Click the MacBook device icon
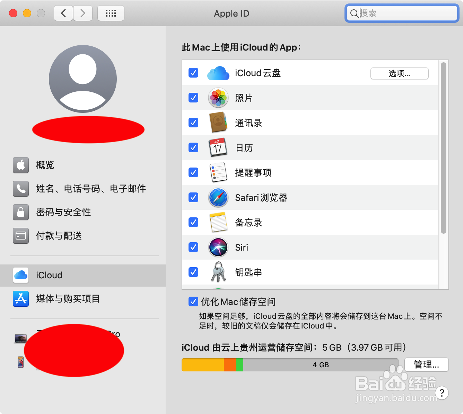Viewport: 463px width, 414px height. point(20,339)
